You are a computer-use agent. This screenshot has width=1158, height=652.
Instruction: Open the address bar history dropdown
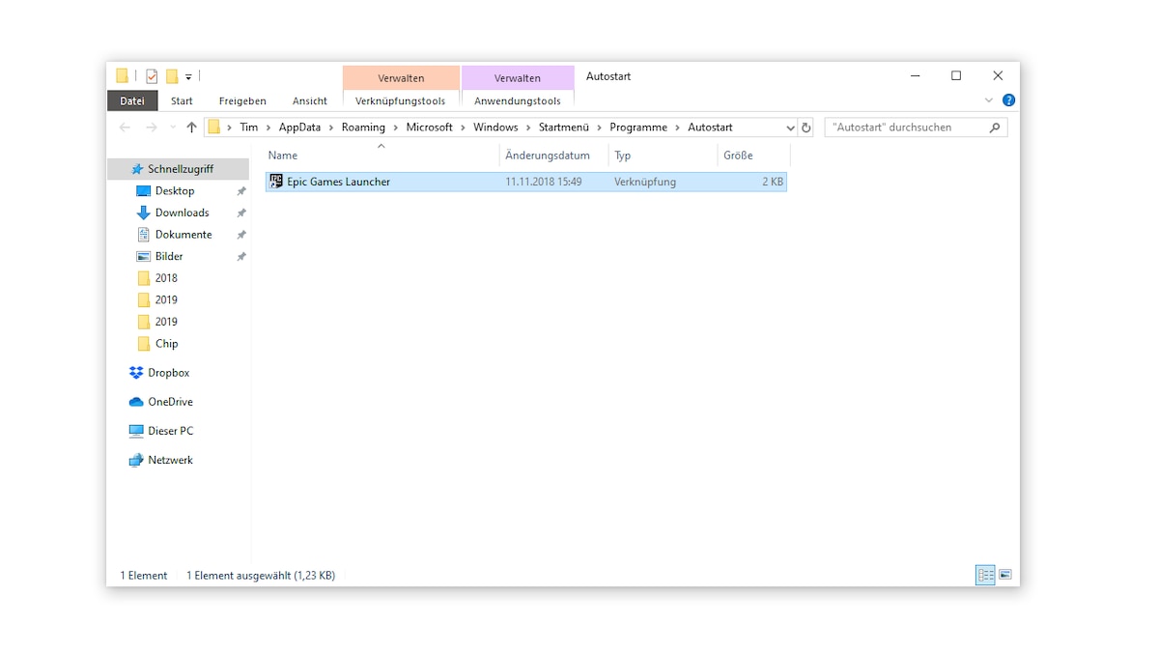[x=790, y=127]
